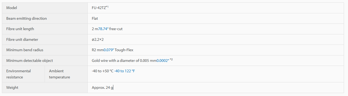Open footnote *1 beside FU-42TZ
This screenshot has width=348, height=96.
coord(107,7)
